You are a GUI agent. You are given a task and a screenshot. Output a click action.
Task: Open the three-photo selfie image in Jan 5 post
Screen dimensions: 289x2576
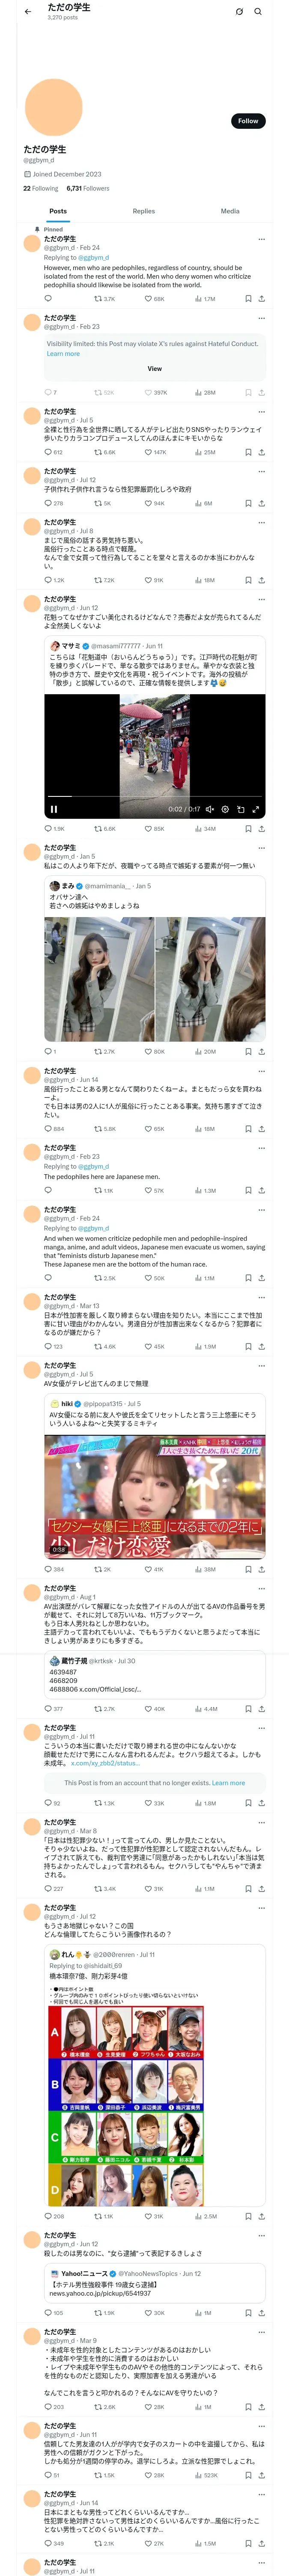[x=155, y=979]
